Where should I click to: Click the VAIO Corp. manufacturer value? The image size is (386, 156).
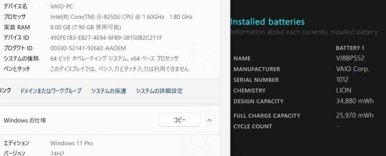[352, 69]
